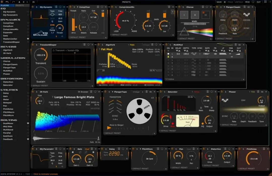Open the DEFAULT PRESET dropdown in Phaser

[228, 125]
